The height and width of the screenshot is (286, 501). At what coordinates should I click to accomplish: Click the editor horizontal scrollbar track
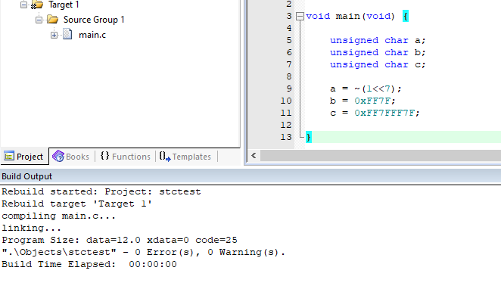point(380,156)
